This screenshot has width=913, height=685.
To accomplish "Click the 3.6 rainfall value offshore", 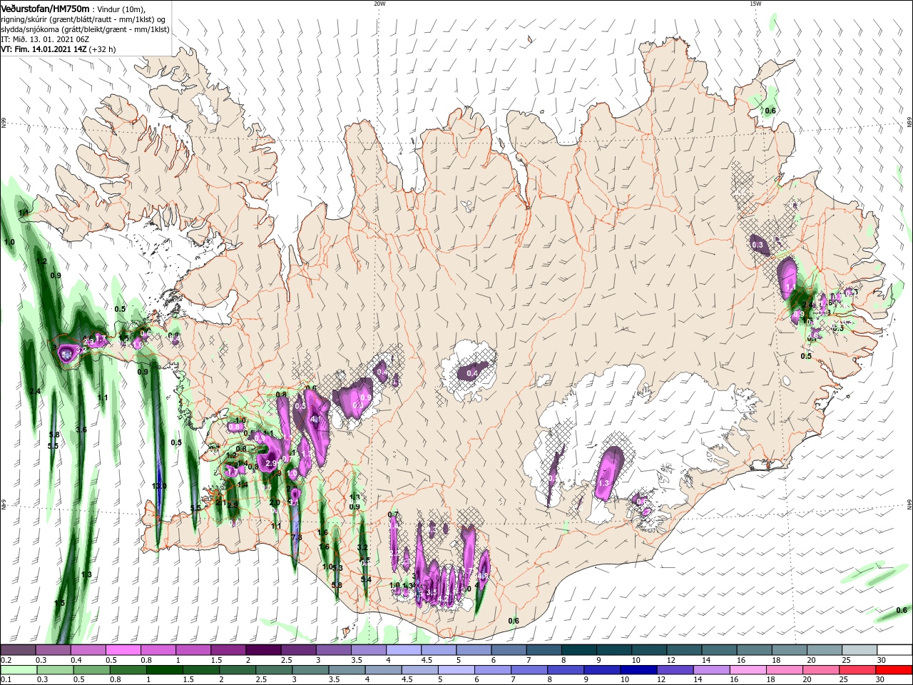I will click(x=81, y=430).
